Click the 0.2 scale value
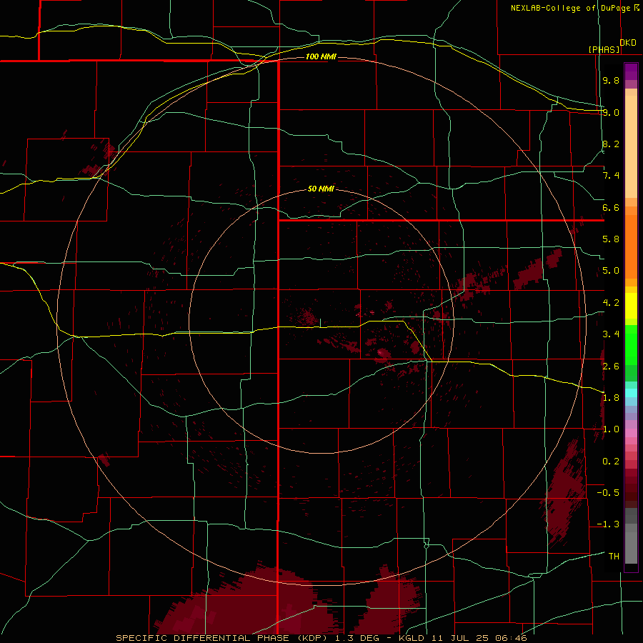Screen dimensions: 643x643 click(611, 462)
